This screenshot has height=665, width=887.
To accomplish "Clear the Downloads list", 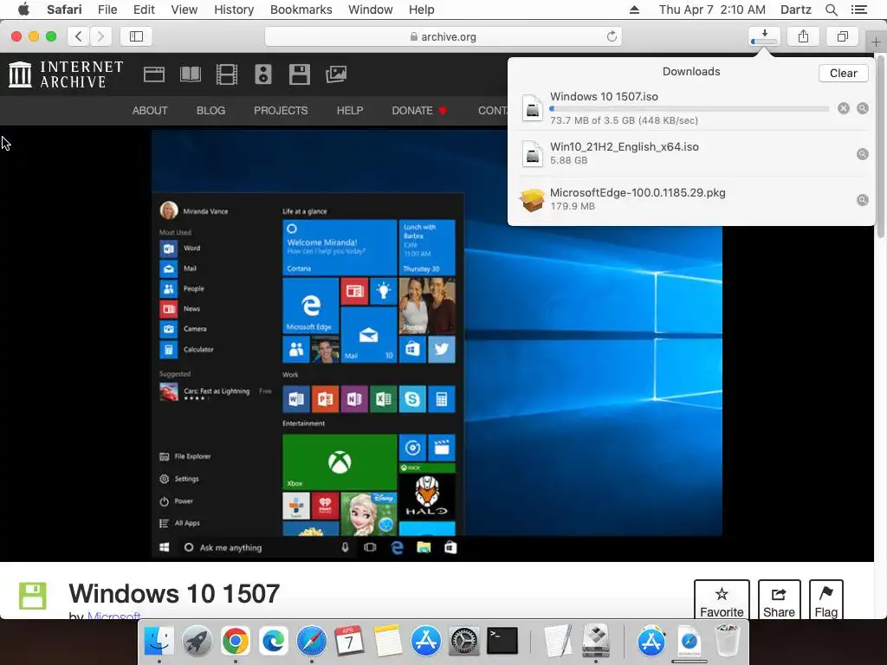I will [843, 73].
